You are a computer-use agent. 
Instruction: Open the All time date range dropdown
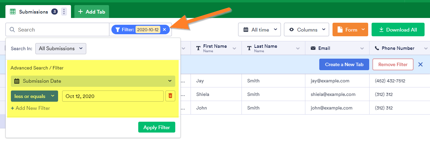pyautogui.click(x=259, y=30)
